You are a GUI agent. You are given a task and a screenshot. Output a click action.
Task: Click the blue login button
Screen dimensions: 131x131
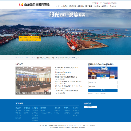103,90
